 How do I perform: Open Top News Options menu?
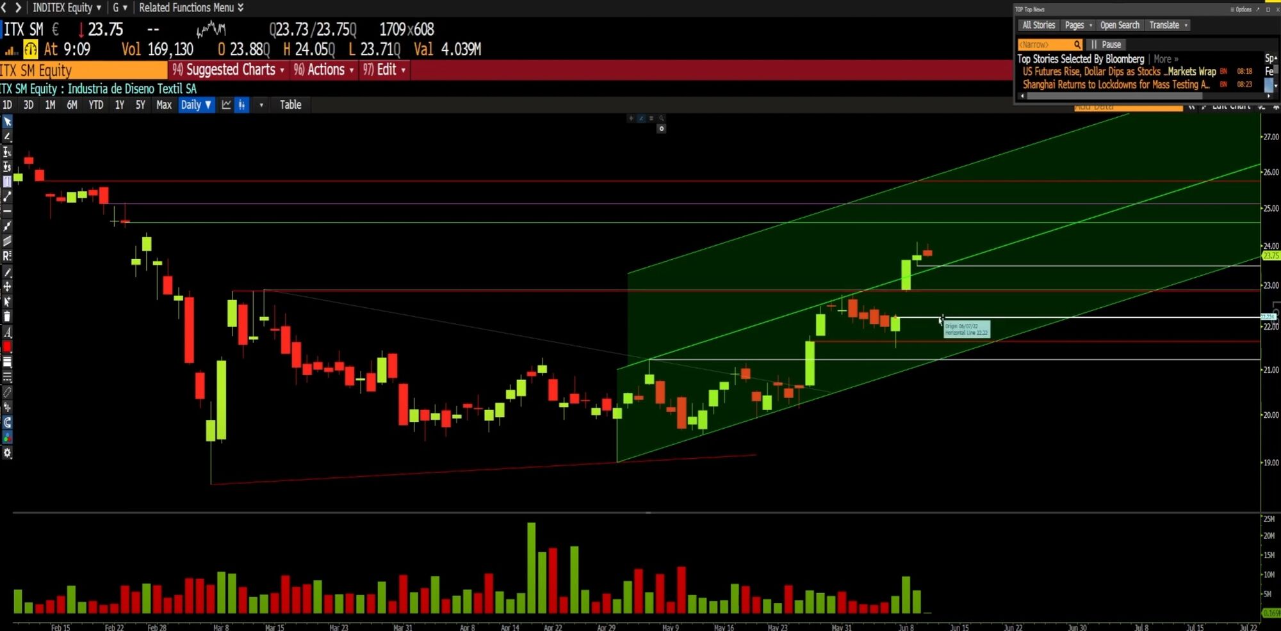[x=1241, y=9]
